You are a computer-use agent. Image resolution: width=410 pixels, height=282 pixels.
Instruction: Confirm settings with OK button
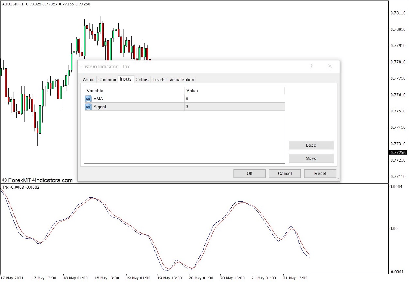tap(249, 173)
